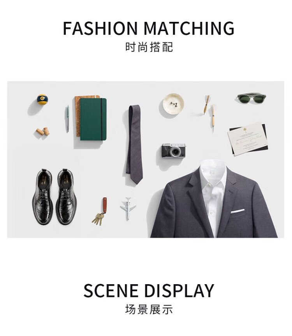
Task: Click the SCENE DISPLAY heading
Action: tap(149, 290)
